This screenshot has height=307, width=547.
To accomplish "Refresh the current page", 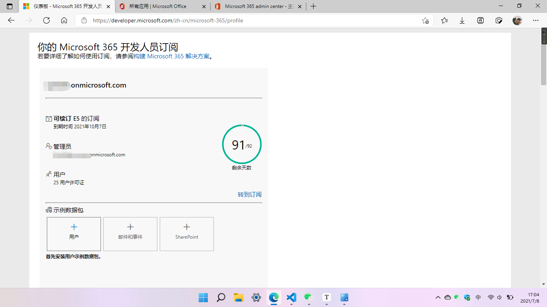I will click(x=46, y=20).
